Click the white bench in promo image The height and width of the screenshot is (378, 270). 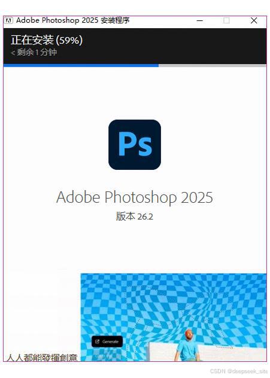point(207,352)
